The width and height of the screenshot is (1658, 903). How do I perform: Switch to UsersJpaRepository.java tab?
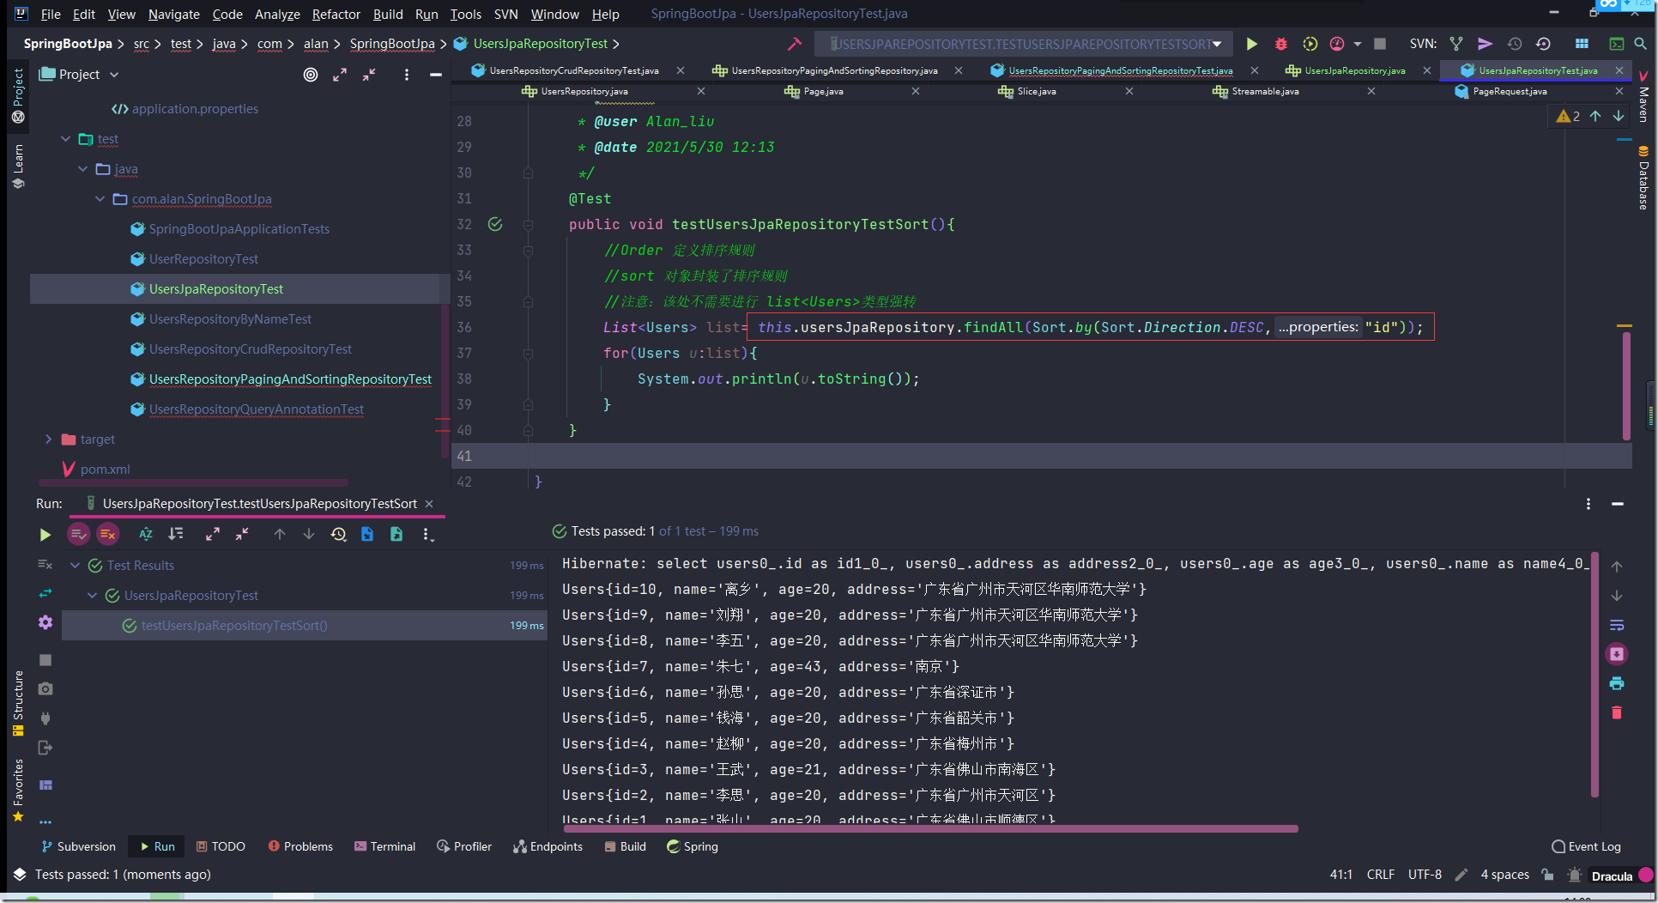(1354, 70)
